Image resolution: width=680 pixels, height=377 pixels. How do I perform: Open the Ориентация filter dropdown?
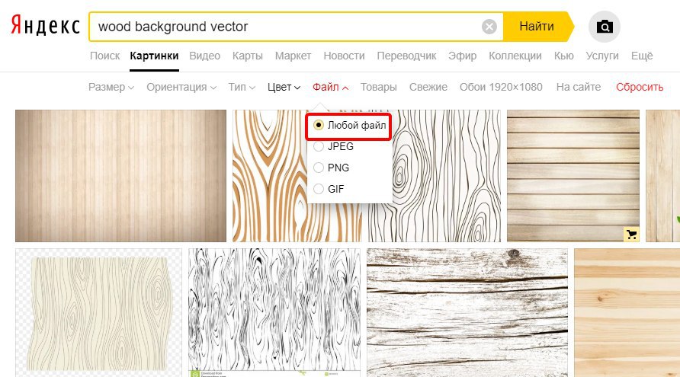pyautogui.click(x=181, y=87)
